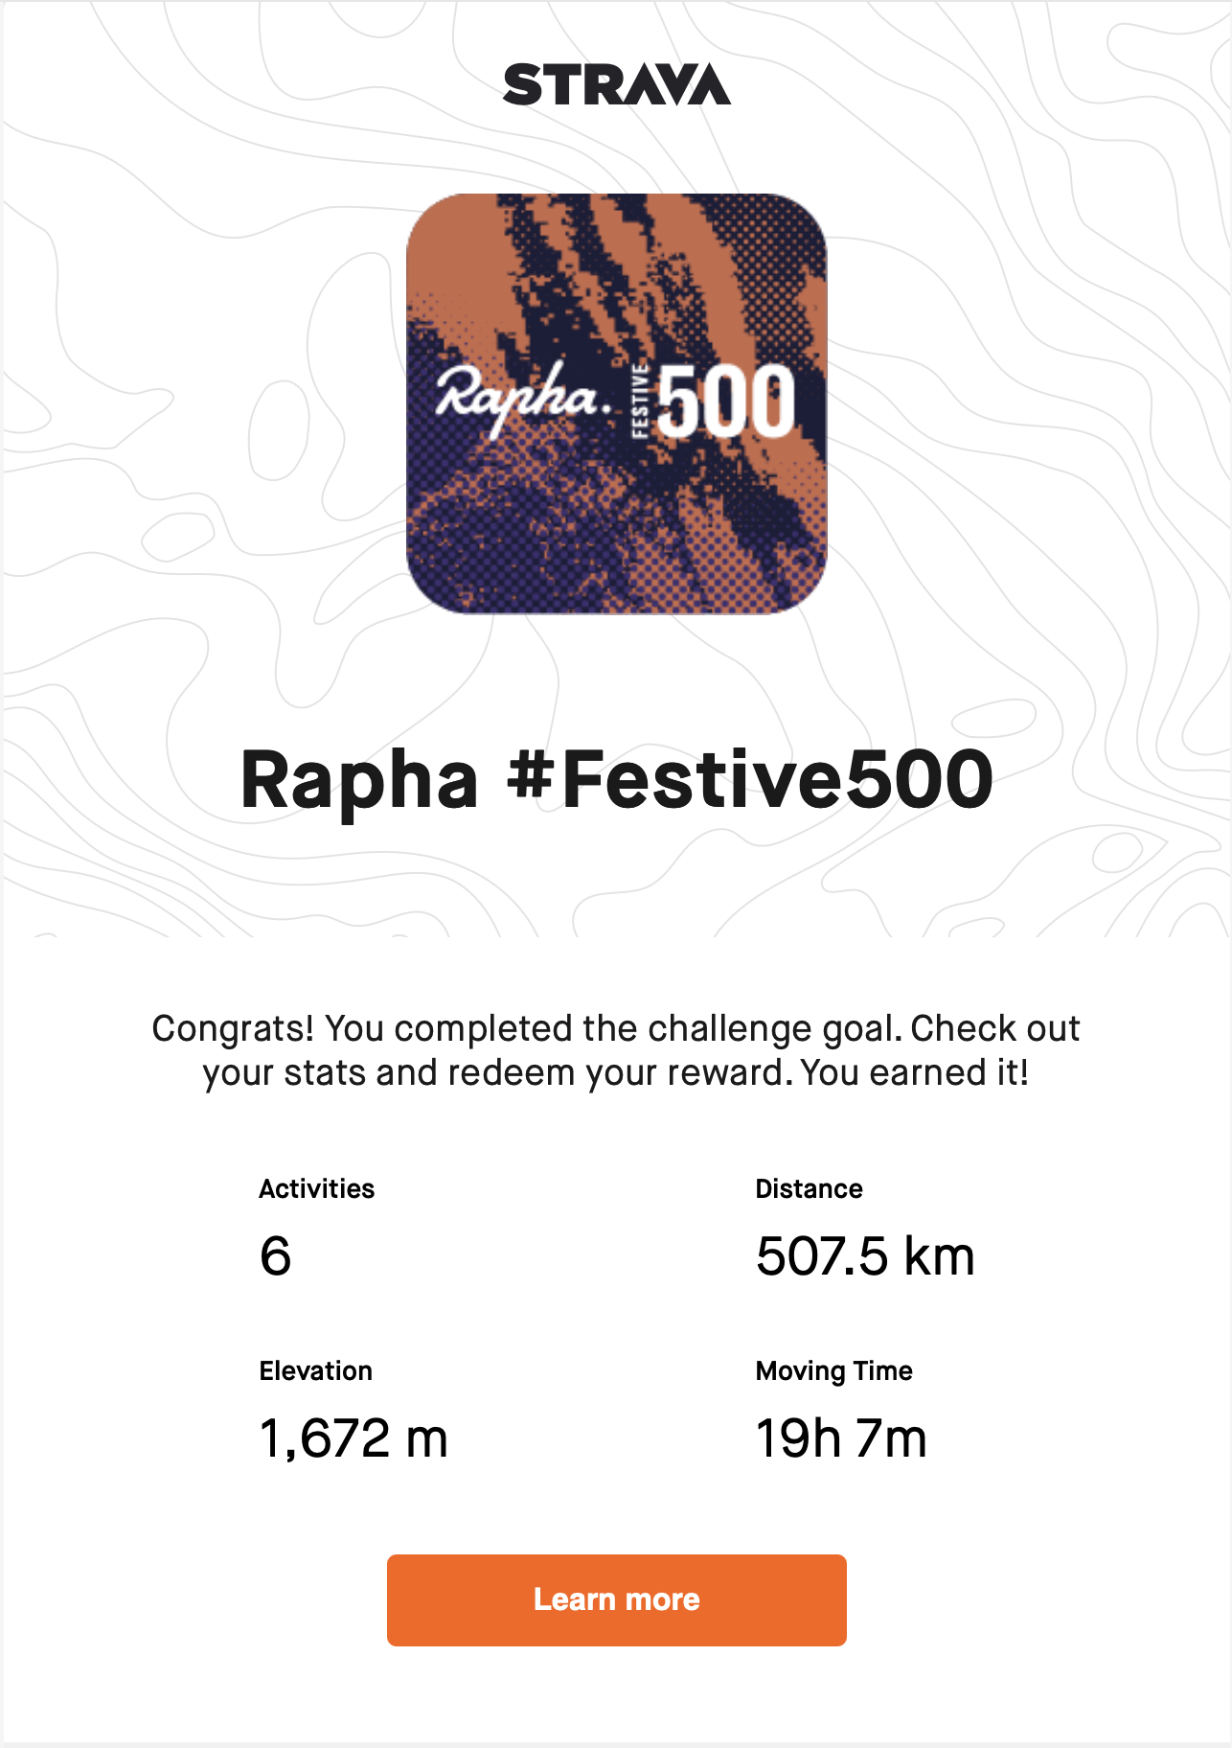Click the large 500 number in badge
Viewport: 1232px width, 1748px height.
727,401
